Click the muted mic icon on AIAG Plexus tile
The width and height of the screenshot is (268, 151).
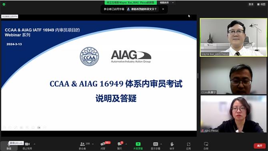[202, 131]
